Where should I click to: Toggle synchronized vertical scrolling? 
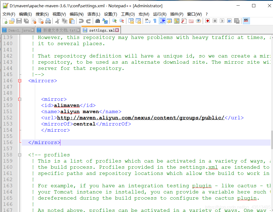pos(131,21)
